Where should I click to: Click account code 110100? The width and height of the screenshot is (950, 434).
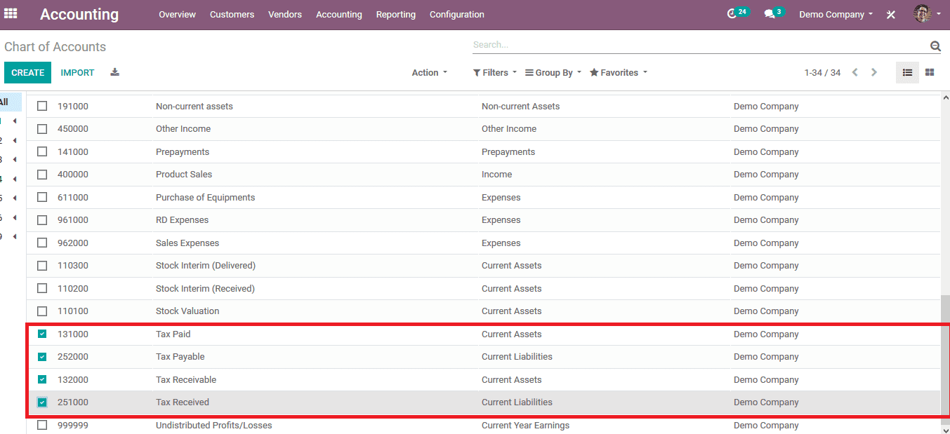[x=73, y=311]
